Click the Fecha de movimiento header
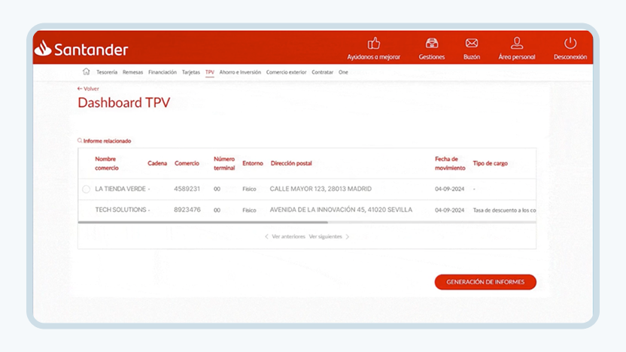Image resolution: width=626 pixels, height=352 pixels. pyautogui.click(x=450, y=163)
